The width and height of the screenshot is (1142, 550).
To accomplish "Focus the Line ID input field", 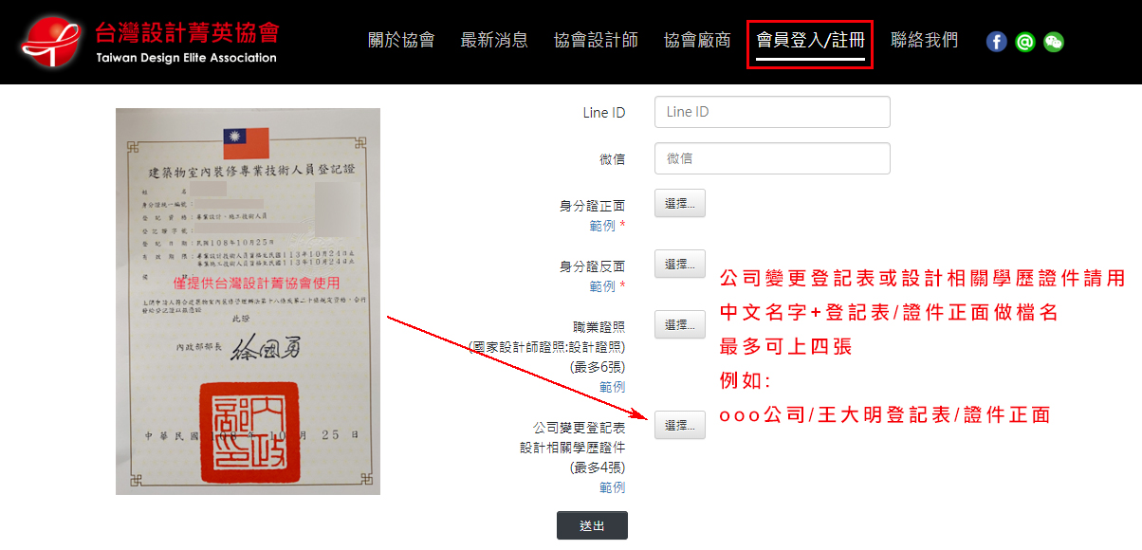I will 772,112.
